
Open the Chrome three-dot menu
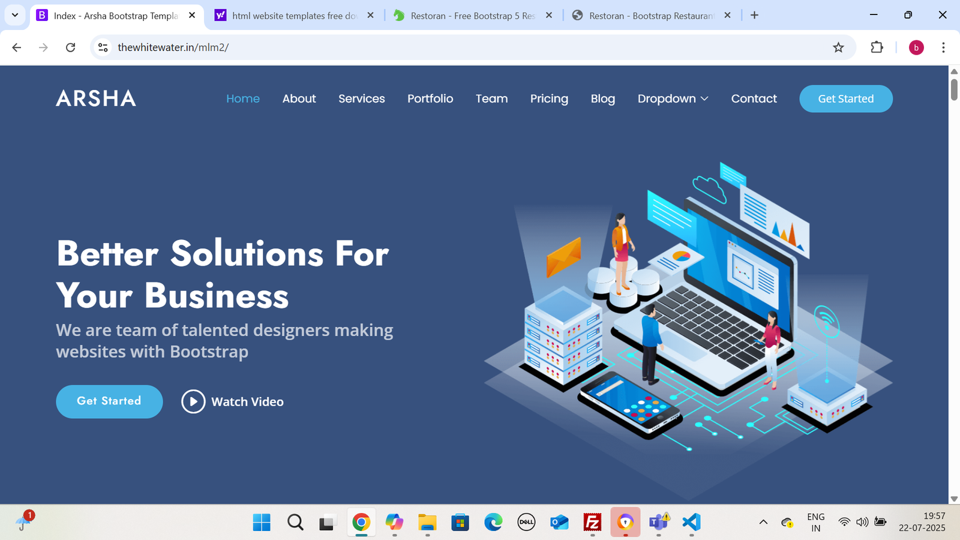(x=943, y=47)
